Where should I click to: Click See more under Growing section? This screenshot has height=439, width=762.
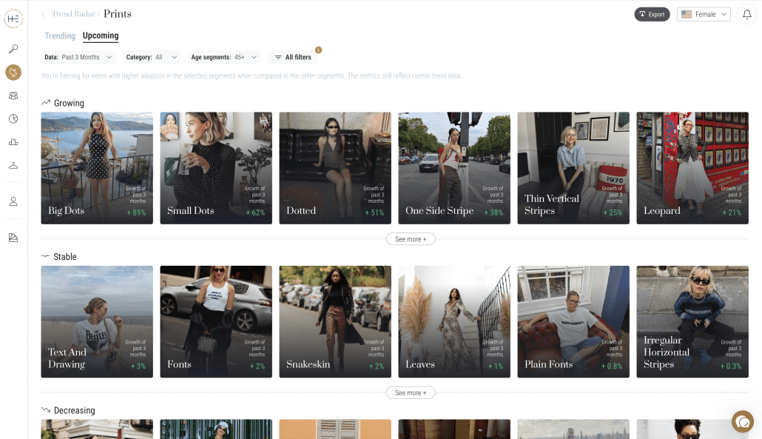coord(411,239)
